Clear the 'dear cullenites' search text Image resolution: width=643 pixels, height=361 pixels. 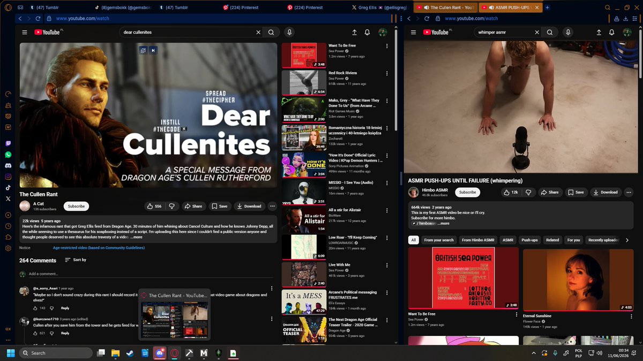coord(258,32)
